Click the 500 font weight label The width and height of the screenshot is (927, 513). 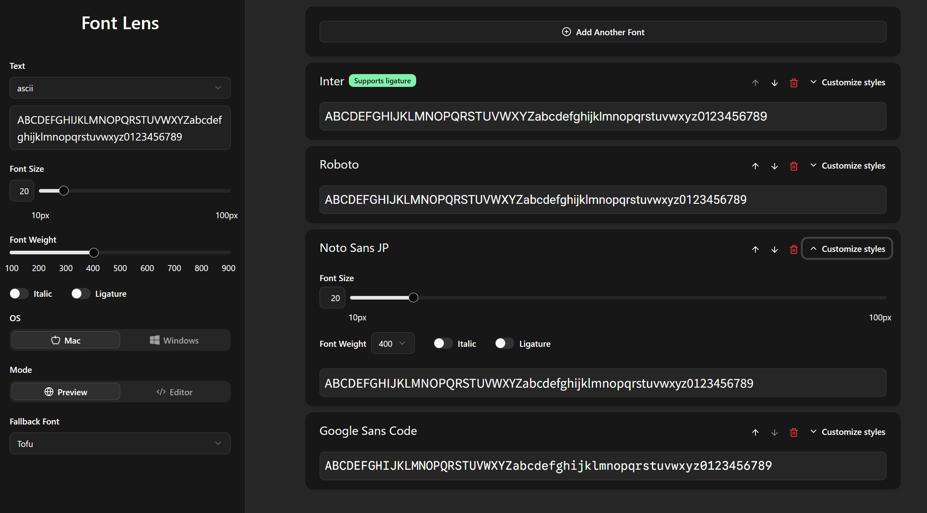tap(120, 268)
